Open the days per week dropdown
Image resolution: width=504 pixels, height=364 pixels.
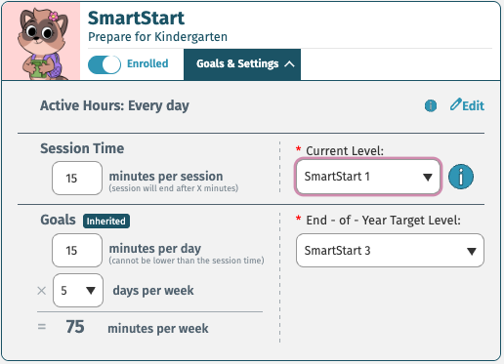click(x=78, y=290)
